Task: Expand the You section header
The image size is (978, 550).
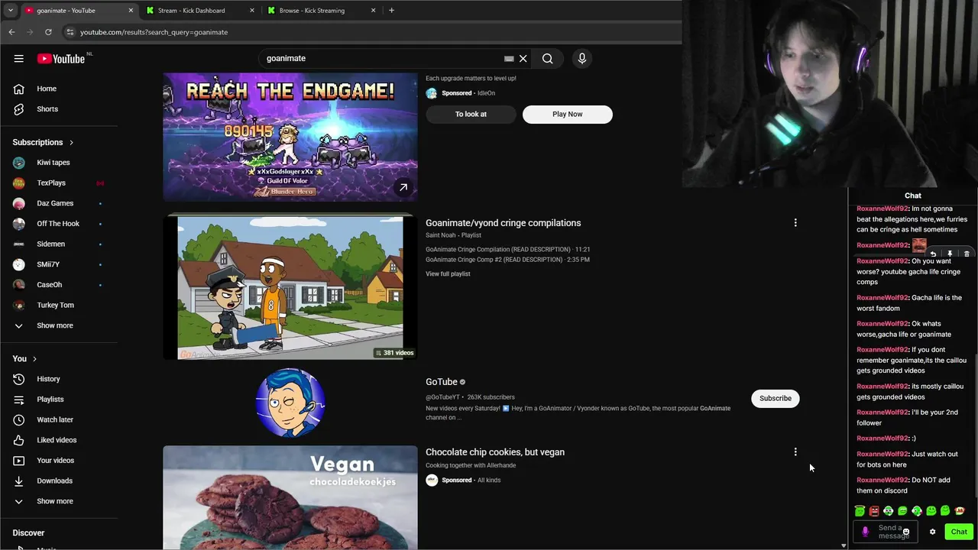Action: (24, 358)
